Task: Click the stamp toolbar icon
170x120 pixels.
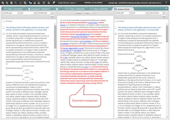Action: pos(39,3)
